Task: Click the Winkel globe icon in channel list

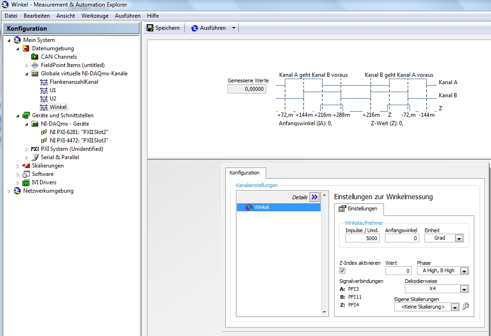Action: coord(249,207)
